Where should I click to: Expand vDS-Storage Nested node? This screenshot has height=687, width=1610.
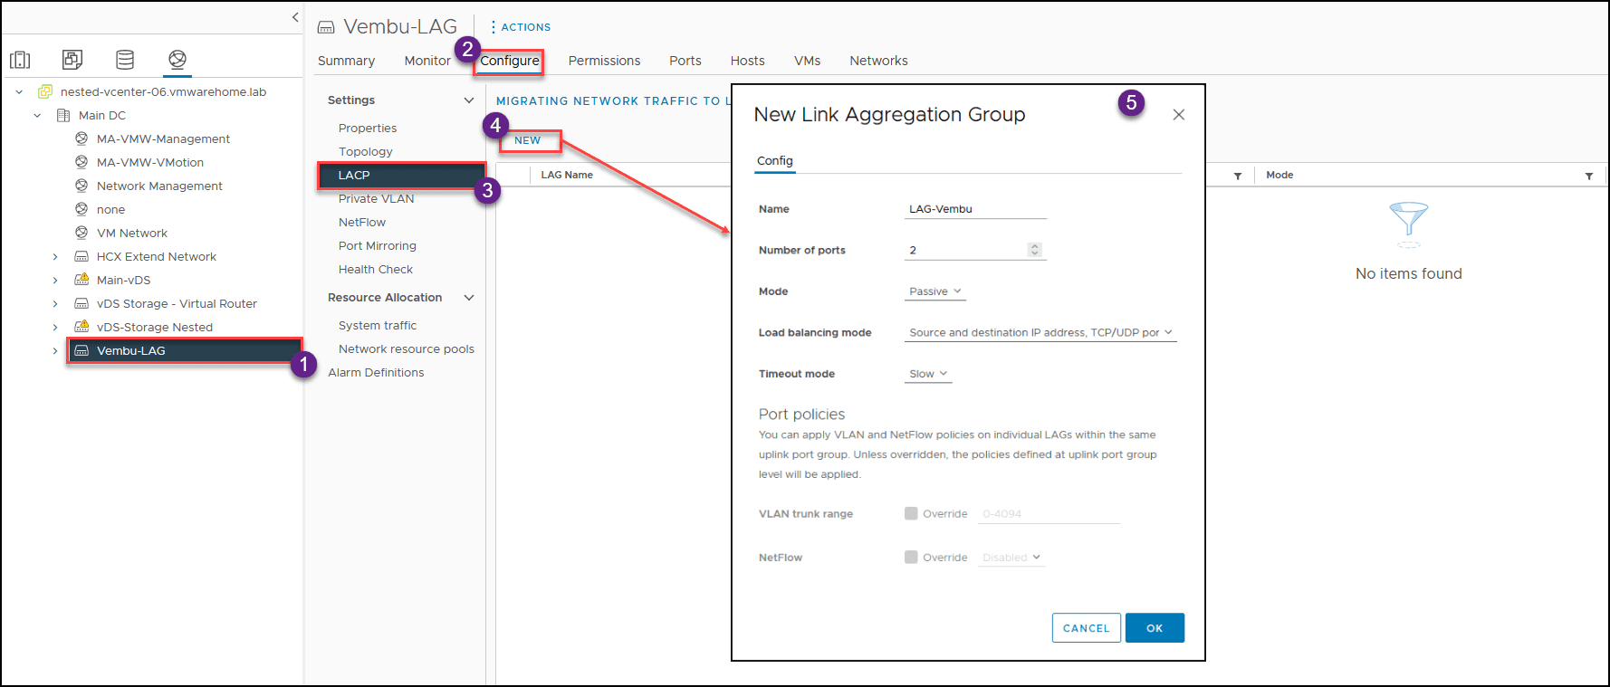[55, 327]
